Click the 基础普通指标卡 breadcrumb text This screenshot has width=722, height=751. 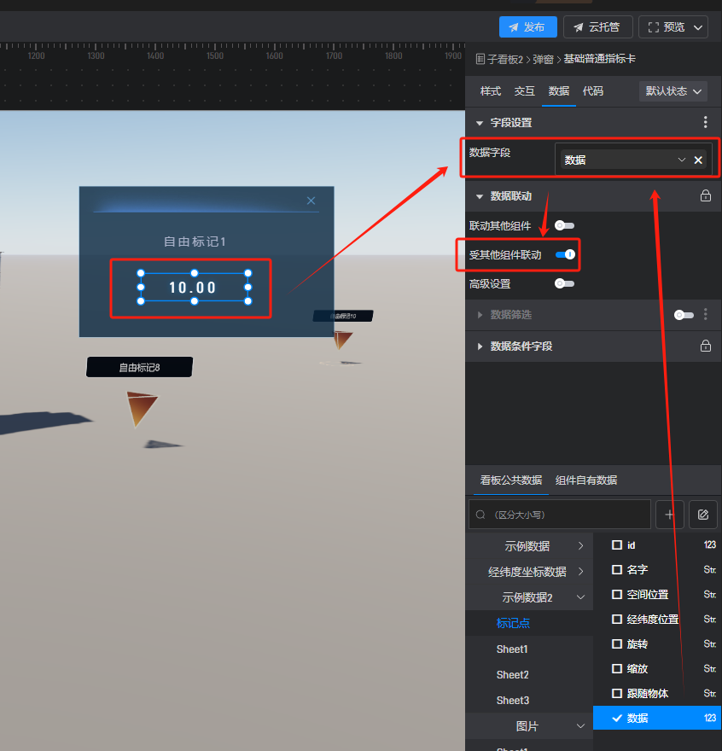[599, 59]
